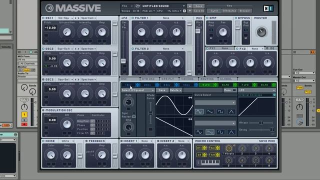Select sawtooth curve in lower Curve Select

tap(210, 132)
